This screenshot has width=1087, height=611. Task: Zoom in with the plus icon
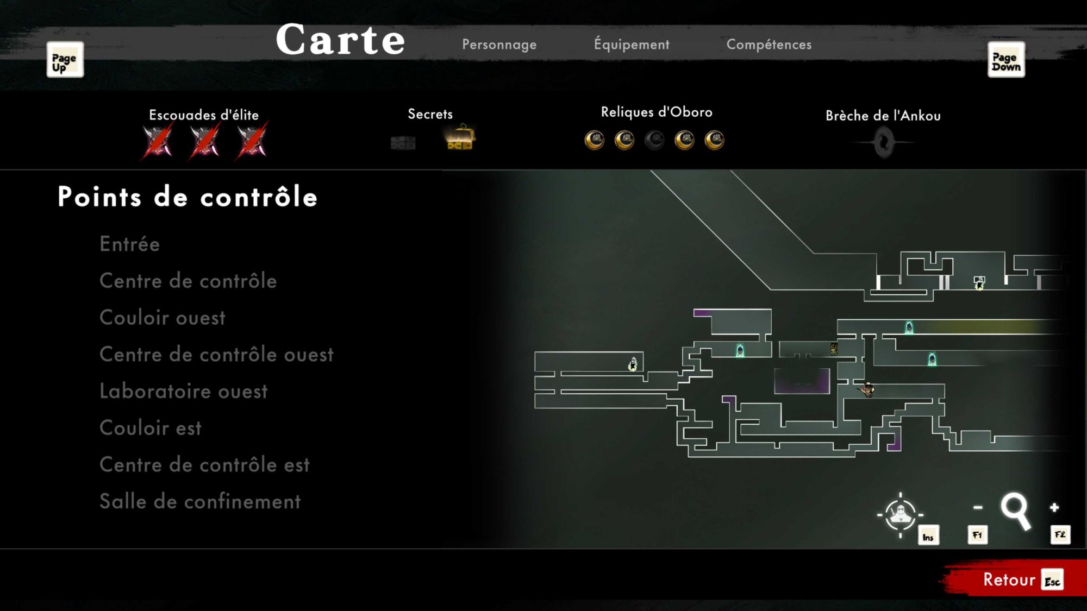pos(1054,507)
